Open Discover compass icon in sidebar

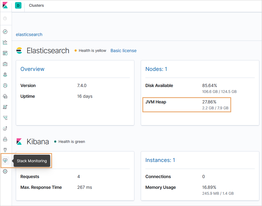coord(5,32)
